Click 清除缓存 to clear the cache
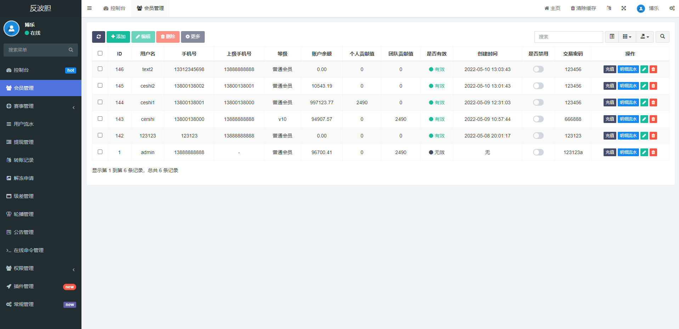Screen dimensions: 679x329 click(583, 8)
